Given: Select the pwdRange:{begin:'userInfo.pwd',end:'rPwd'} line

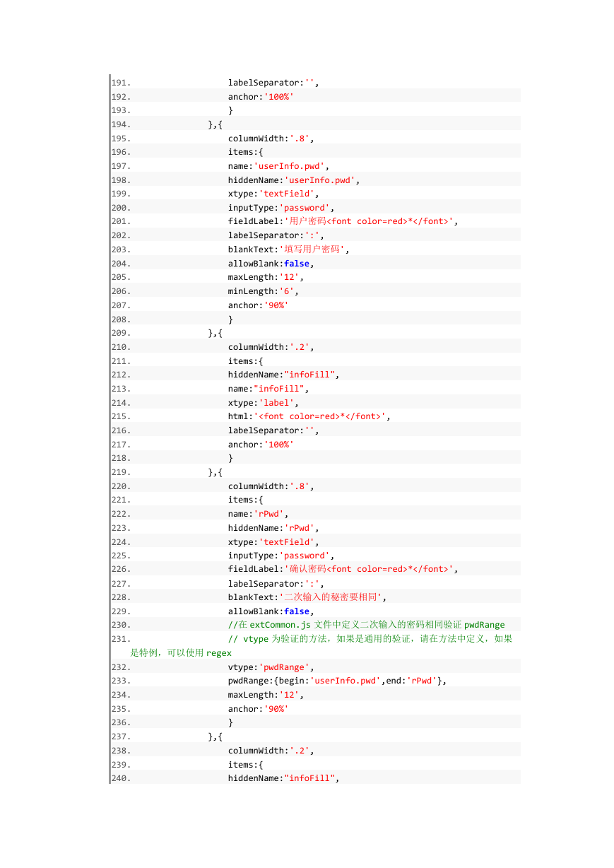Looking at the screenshot, I should click(x=338, y=681).
